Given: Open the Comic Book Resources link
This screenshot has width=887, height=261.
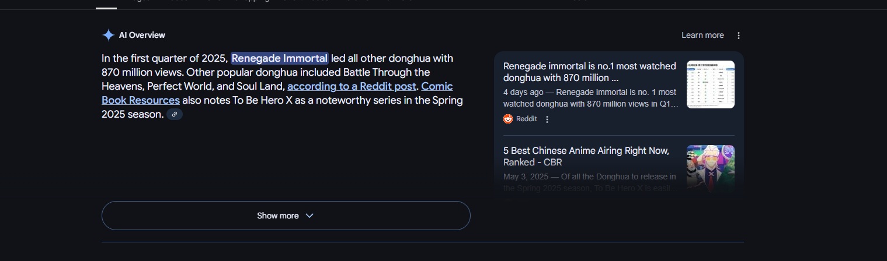Looking at the screenshot, I should [277, 93].
